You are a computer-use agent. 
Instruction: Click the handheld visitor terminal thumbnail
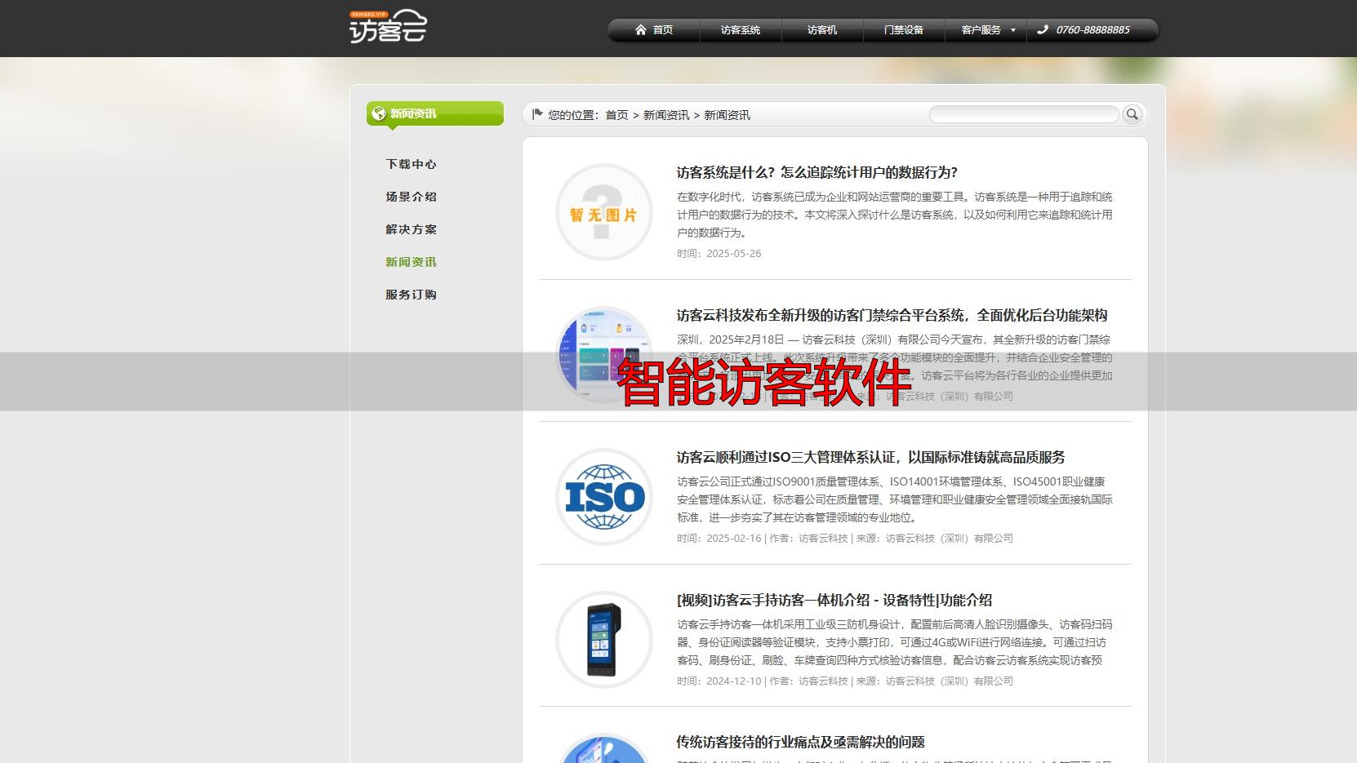603,640
